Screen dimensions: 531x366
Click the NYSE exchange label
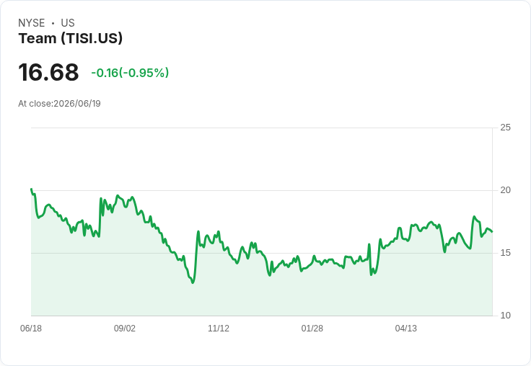pos(32,23)
